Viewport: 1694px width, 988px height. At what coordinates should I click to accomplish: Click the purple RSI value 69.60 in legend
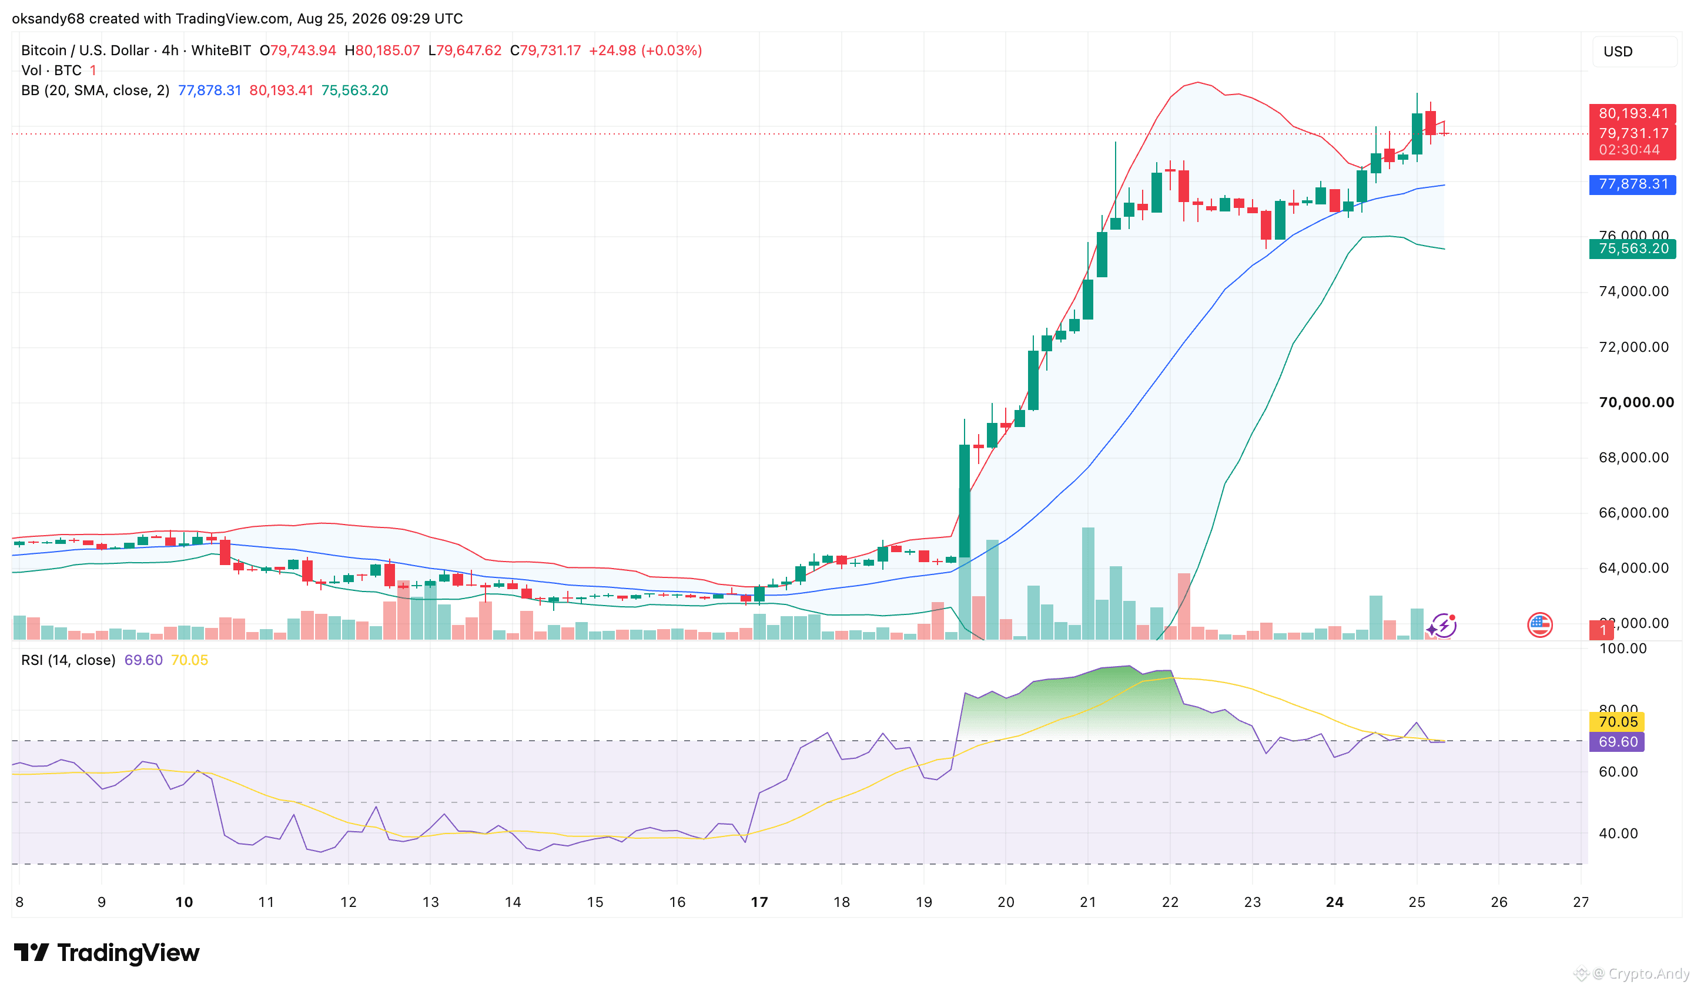coord(143,660)
